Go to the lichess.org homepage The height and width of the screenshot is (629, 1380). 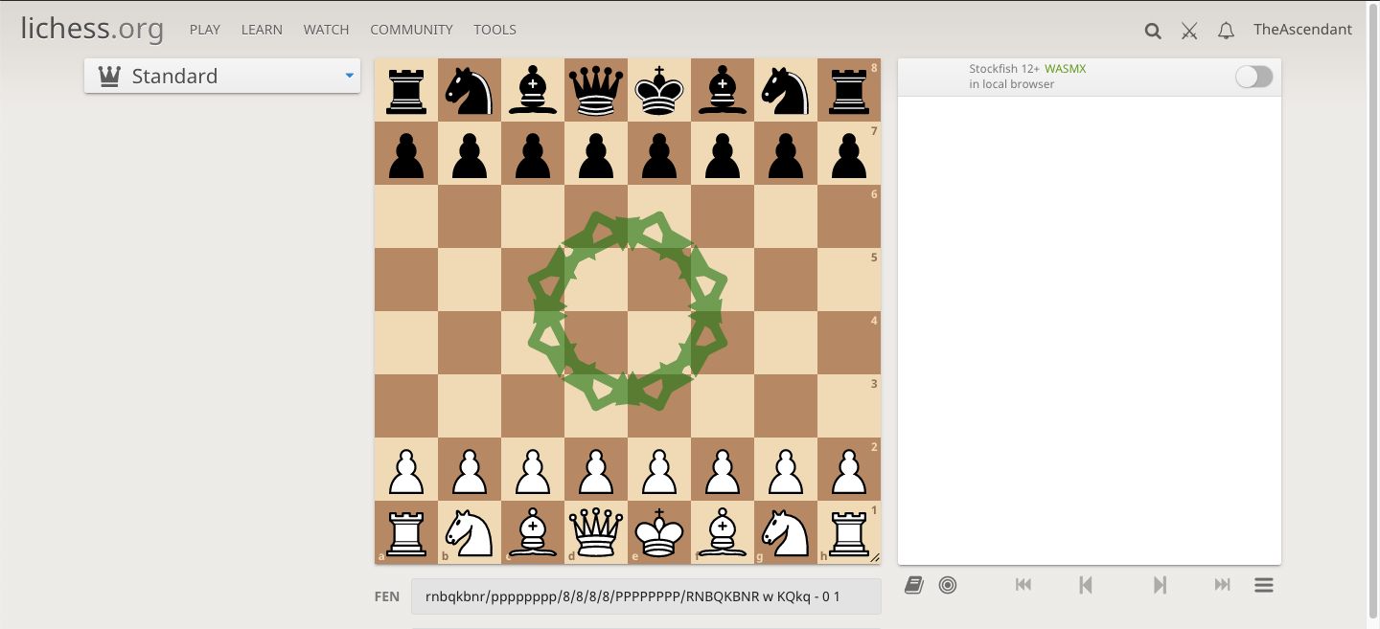click(x=91, y=28)
